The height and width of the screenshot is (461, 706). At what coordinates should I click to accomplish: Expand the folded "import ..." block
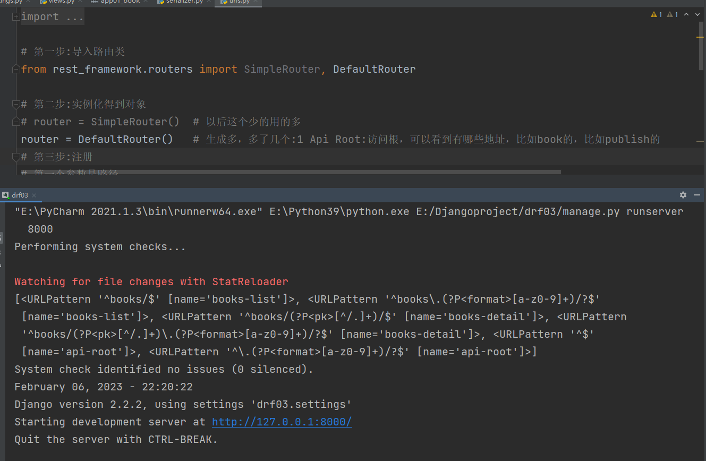coord(16,17)
